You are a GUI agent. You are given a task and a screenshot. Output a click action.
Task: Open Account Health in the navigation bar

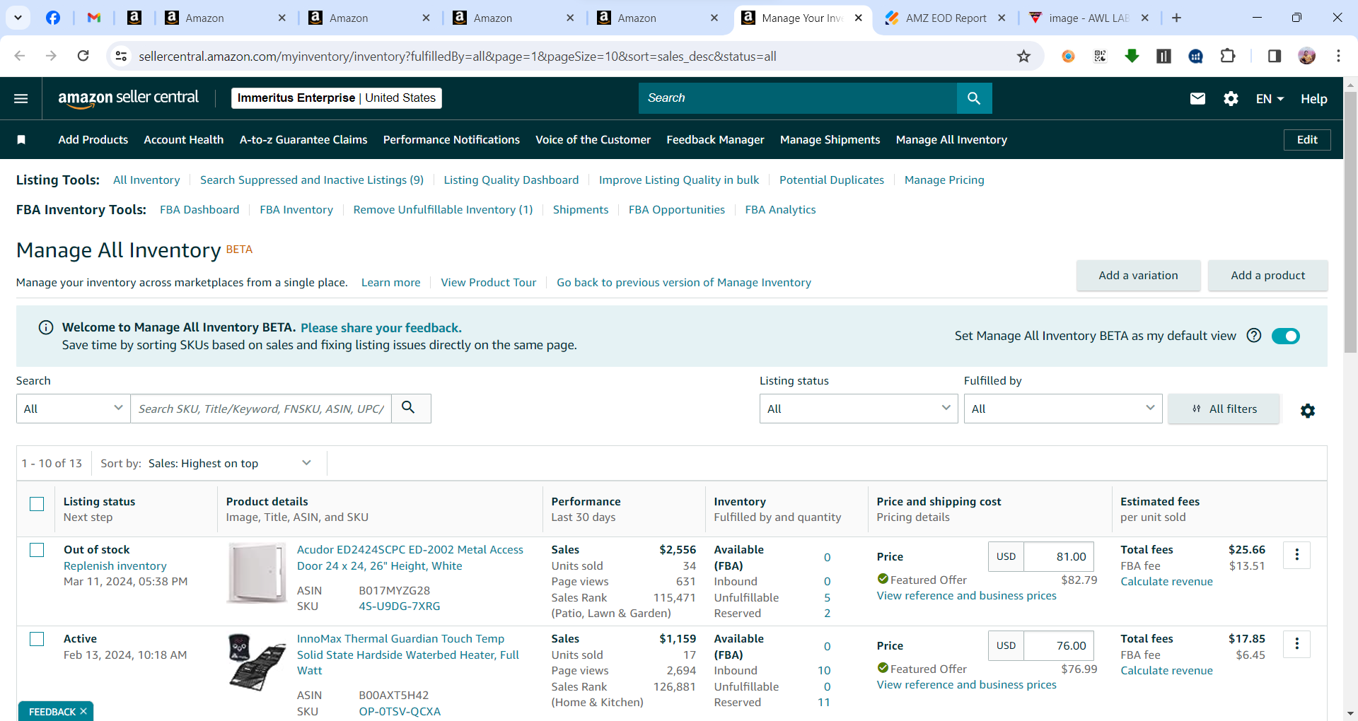184,140
